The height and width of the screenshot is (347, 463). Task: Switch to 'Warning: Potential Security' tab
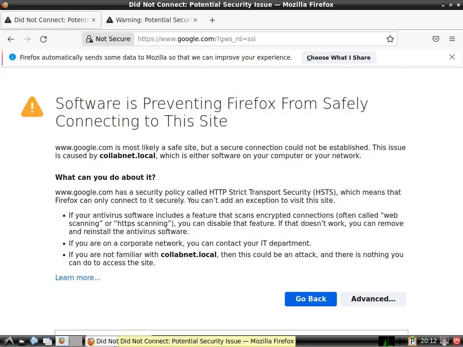coord(152,20)
